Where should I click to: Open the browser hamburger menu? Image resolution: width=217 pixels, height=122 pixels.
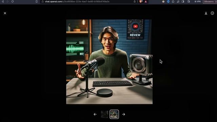tap(216, 1)
